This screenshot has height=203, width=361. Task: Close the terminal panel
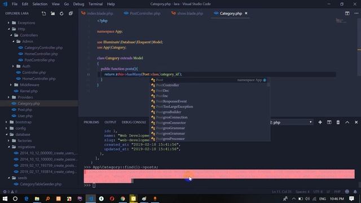pos(356,122)
